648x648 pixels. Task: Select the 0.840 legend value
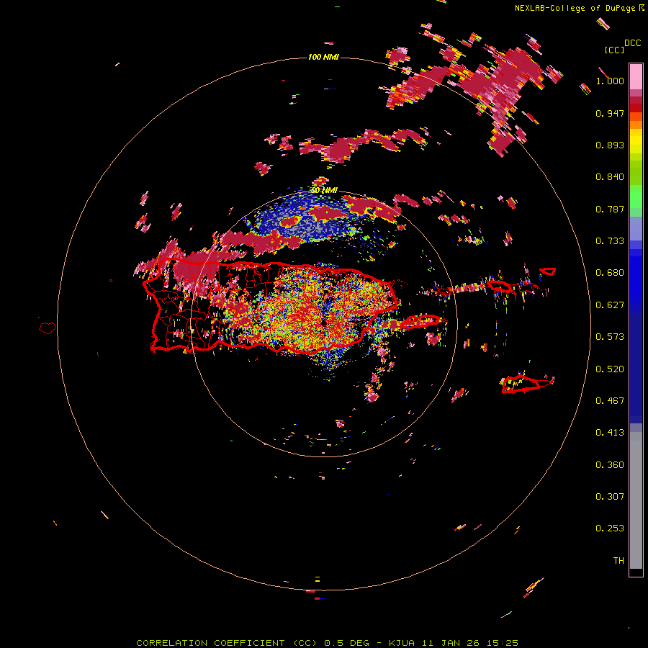(610, 177)
